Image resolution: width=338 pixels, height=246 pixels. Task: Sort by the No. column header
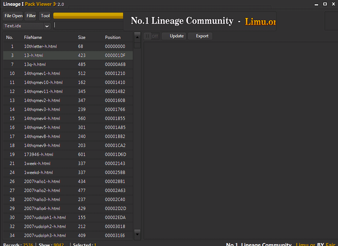pos(9,37)
